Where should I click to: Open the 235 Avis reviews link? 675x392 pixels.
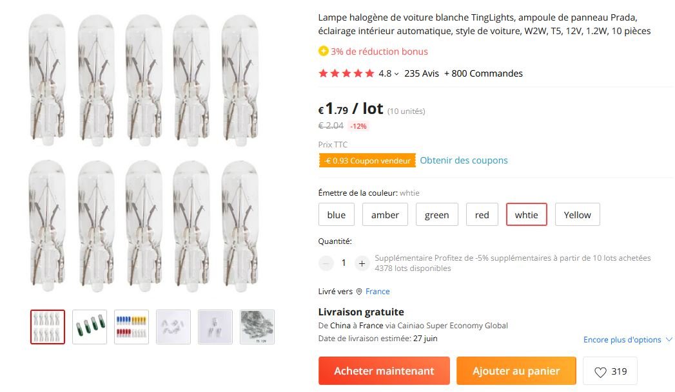[422, 73]
